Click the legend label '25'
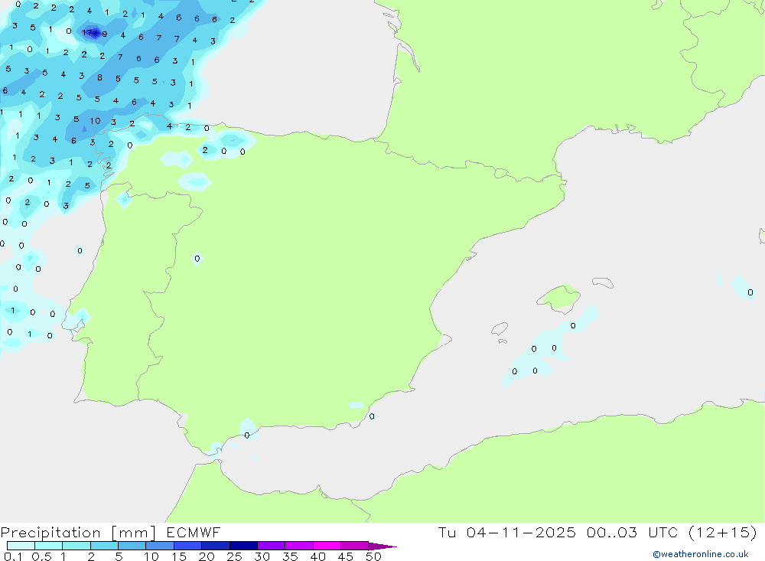Screen dimensions: 765x561 [x=234, y=556]
